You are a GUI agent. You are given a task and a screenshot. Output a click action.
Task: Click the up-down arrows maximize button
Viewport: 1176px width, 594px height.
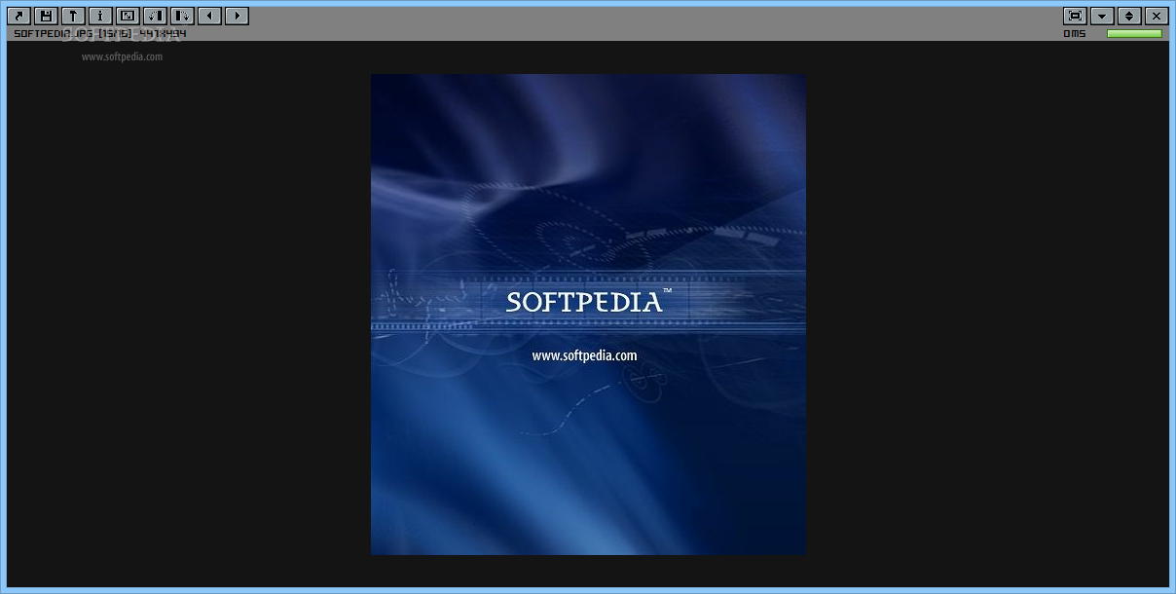[x=1129, y=16]
